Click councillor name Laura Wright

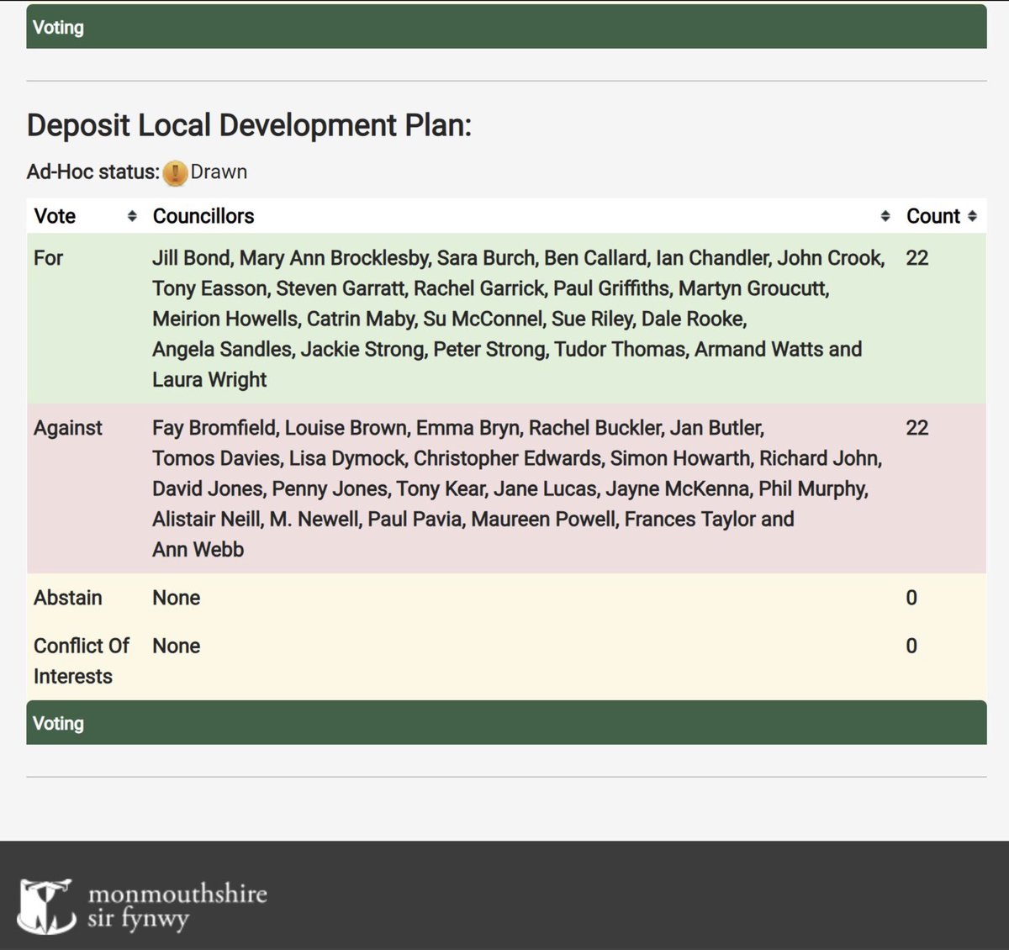[x=209, y=380]
